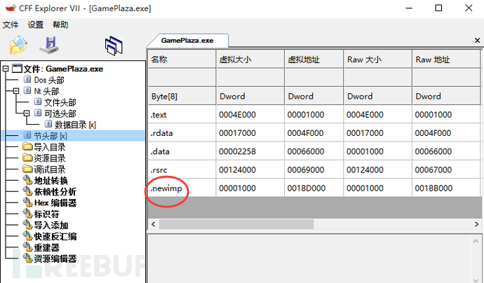Click the 虚拟地址 column header
Image resolution: width=484 pixels, height=283 pixels.
[x=314, y=59]
